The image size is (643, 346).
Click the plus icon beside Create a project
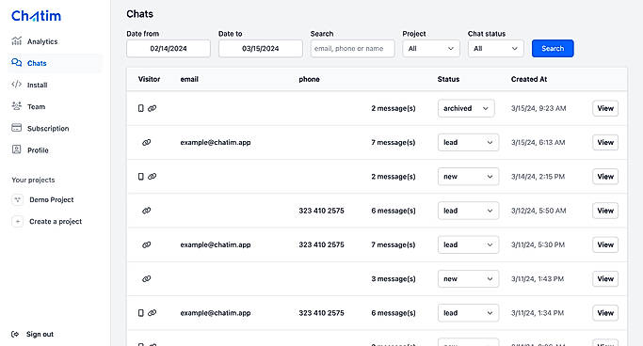(x=17, y=221)
